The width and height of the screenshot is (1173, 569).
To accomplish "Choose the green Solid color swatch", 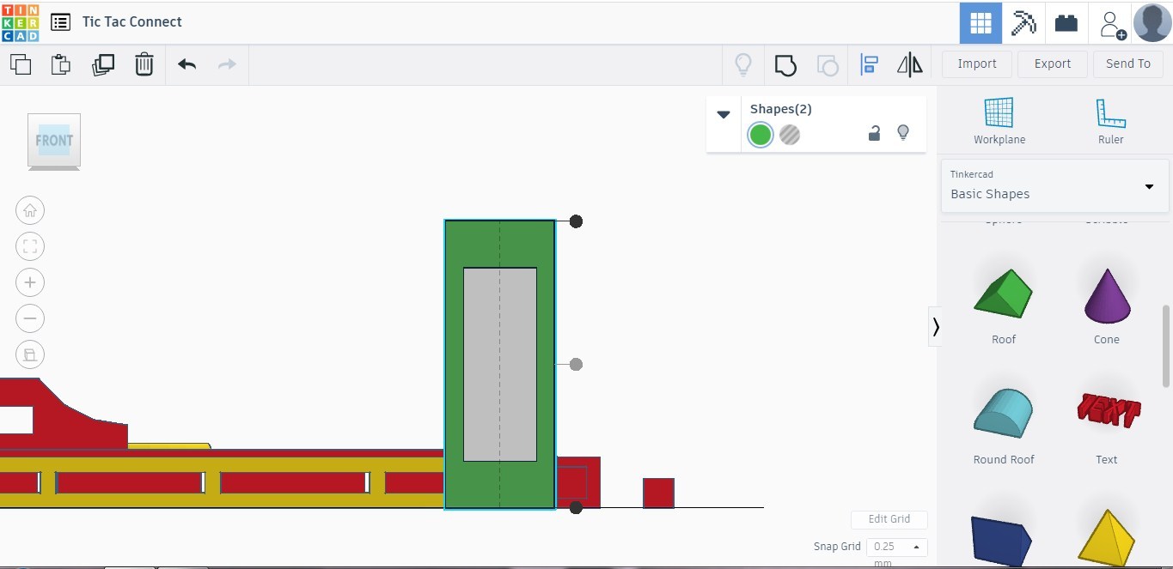I will pos(760,135).
